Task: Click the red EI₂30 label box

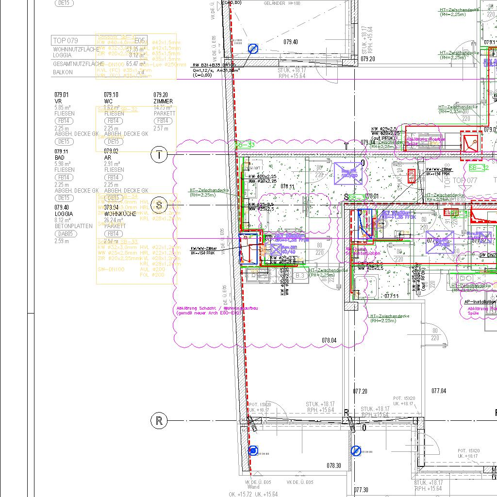Action: (x=411, y=175)
